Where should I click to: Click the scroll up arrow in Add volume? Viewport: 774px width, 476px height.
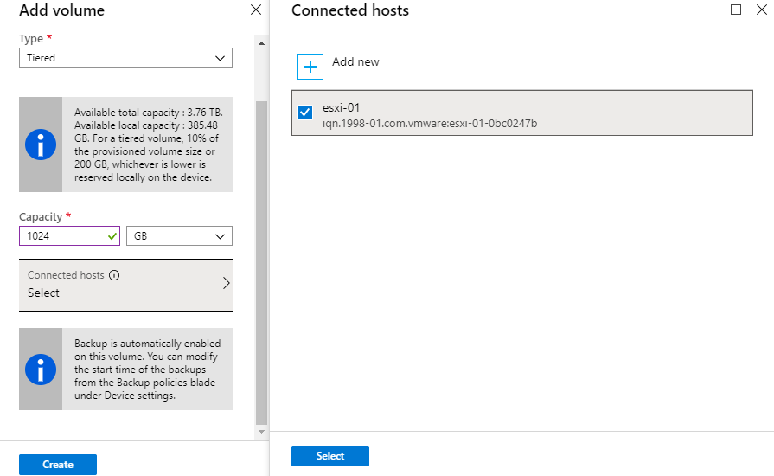pyautogui.click(x=262, y=43)
